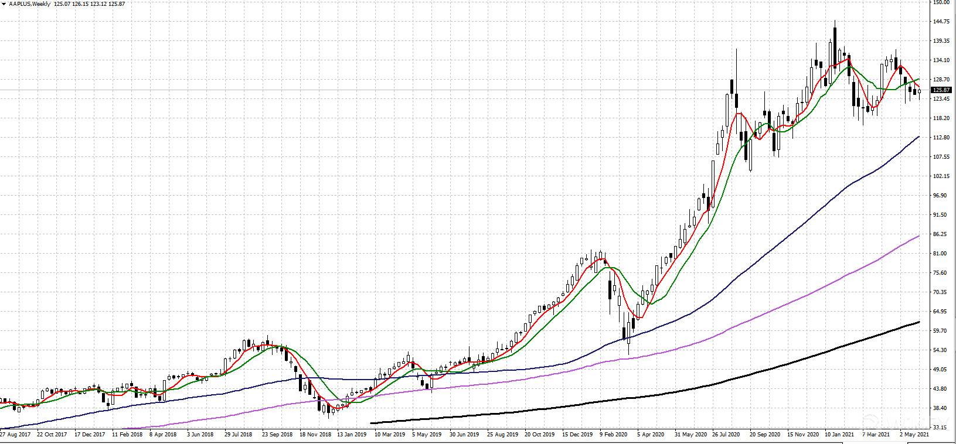Click the 26 Jul 2020 date label
956x444 pixels.
726,435
